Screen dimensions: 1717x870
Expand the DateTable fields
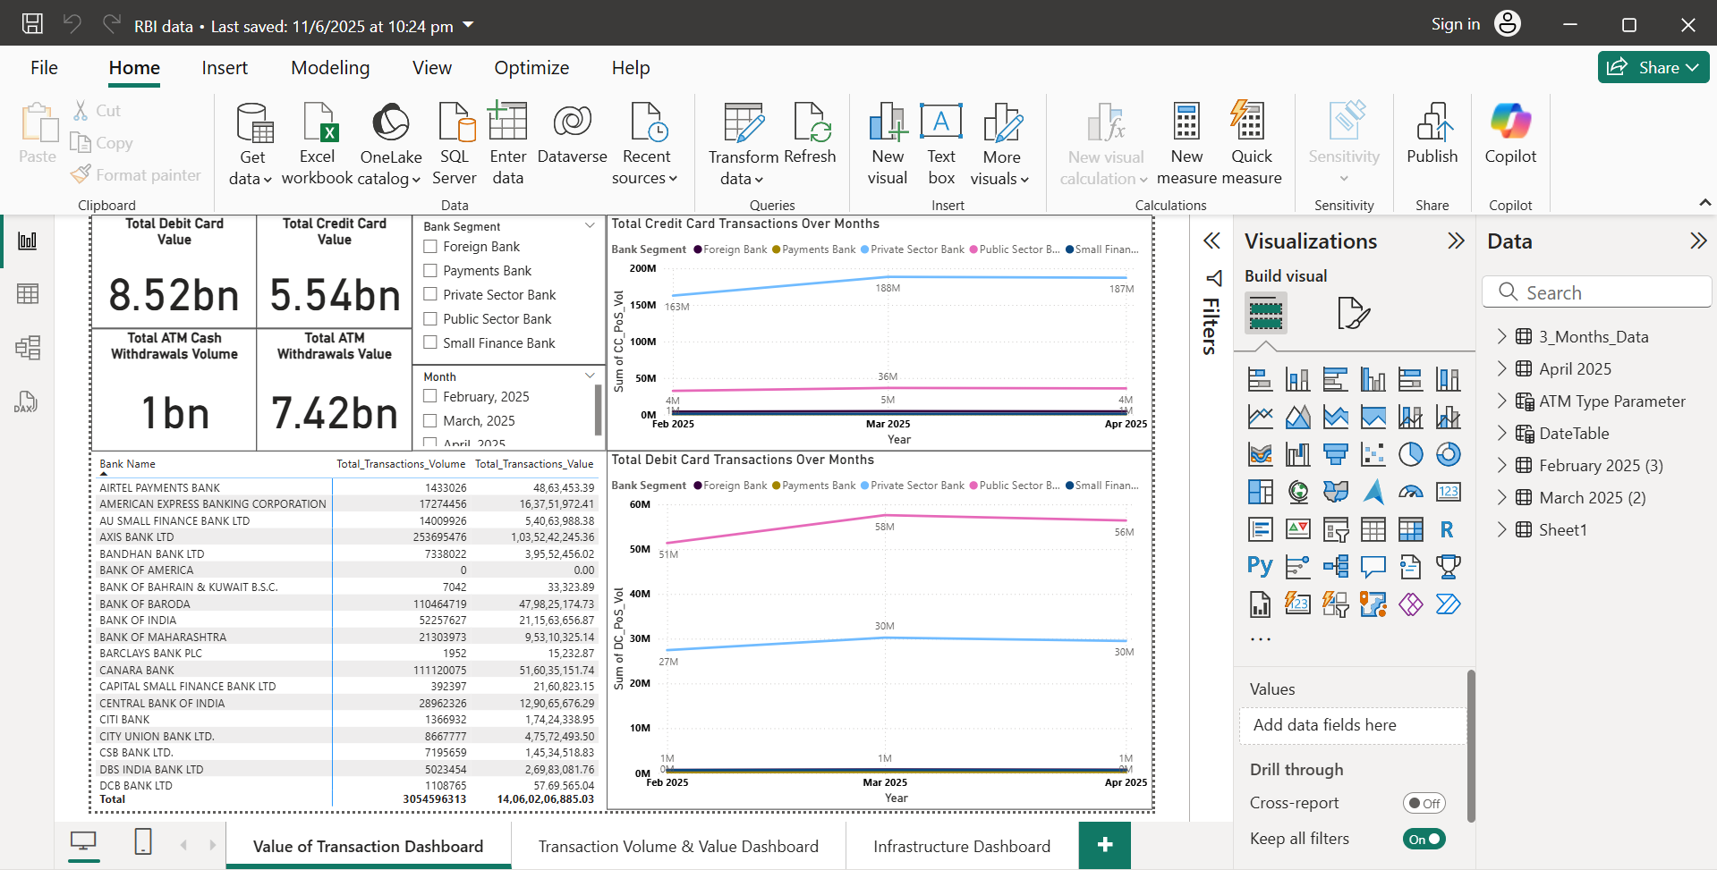1501,433
